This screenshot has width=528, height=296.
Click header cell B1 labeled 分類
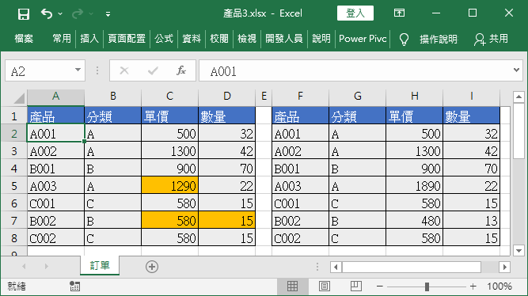pos(113,116)
